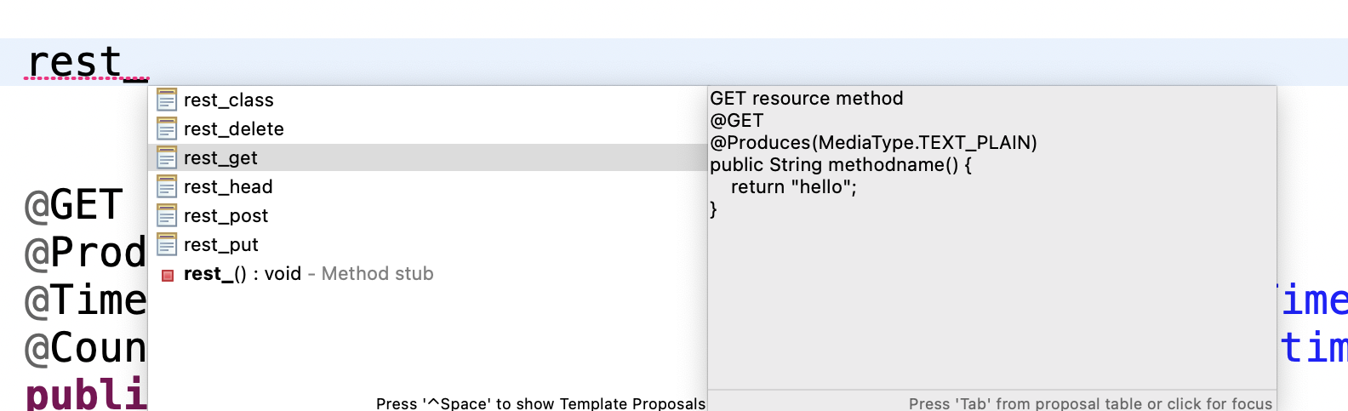The height and width of the screenshot is (411, 1348).
Task: Select the rest_head template entry
Action: tap(228, 187)
